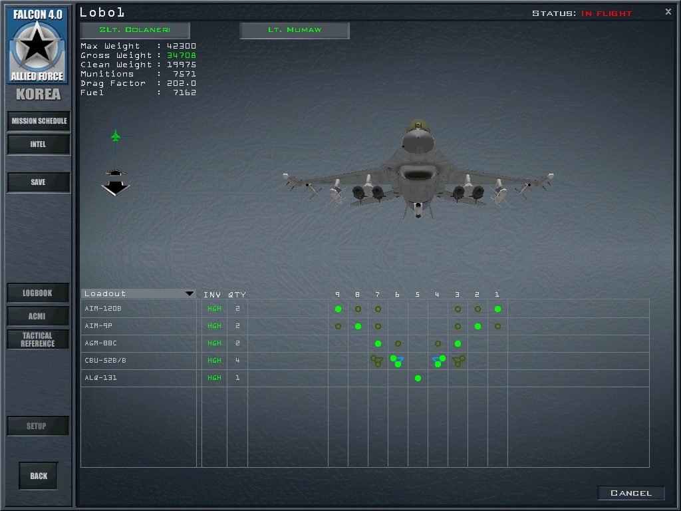Toggle AIM-120B on station 2
Viewport: 681px width, 511px height.
[x=477, y=309]
